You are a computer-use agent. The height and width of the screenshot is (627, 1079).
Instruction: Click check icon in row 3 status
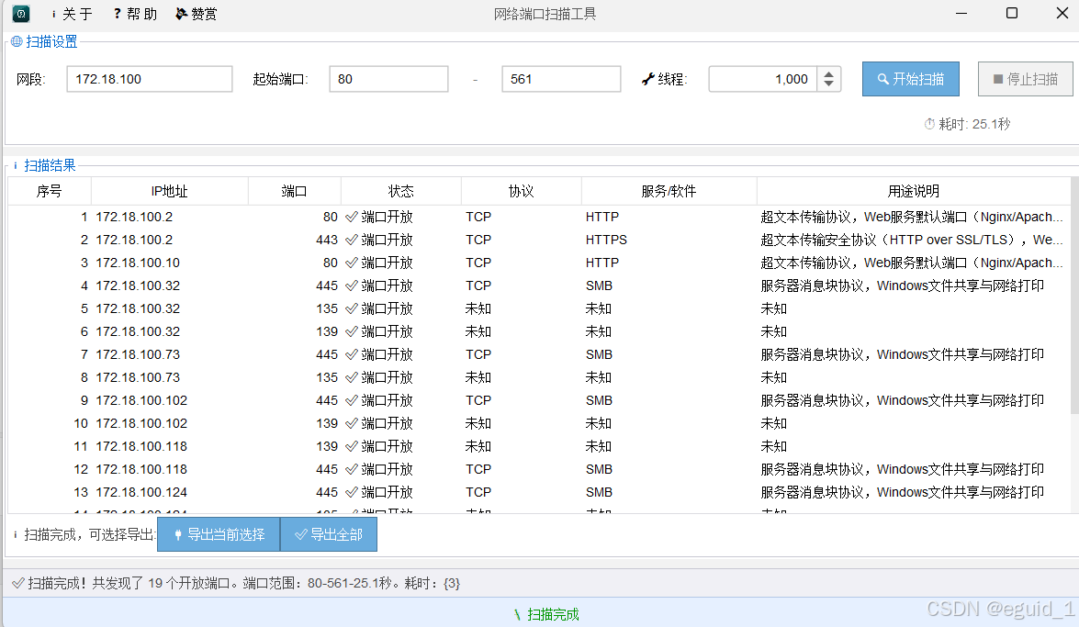(352, 263)
